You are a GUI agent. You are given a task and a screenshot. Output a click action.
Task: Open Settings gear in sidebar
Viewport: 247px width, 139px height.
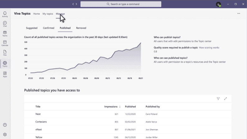(5, 135)
